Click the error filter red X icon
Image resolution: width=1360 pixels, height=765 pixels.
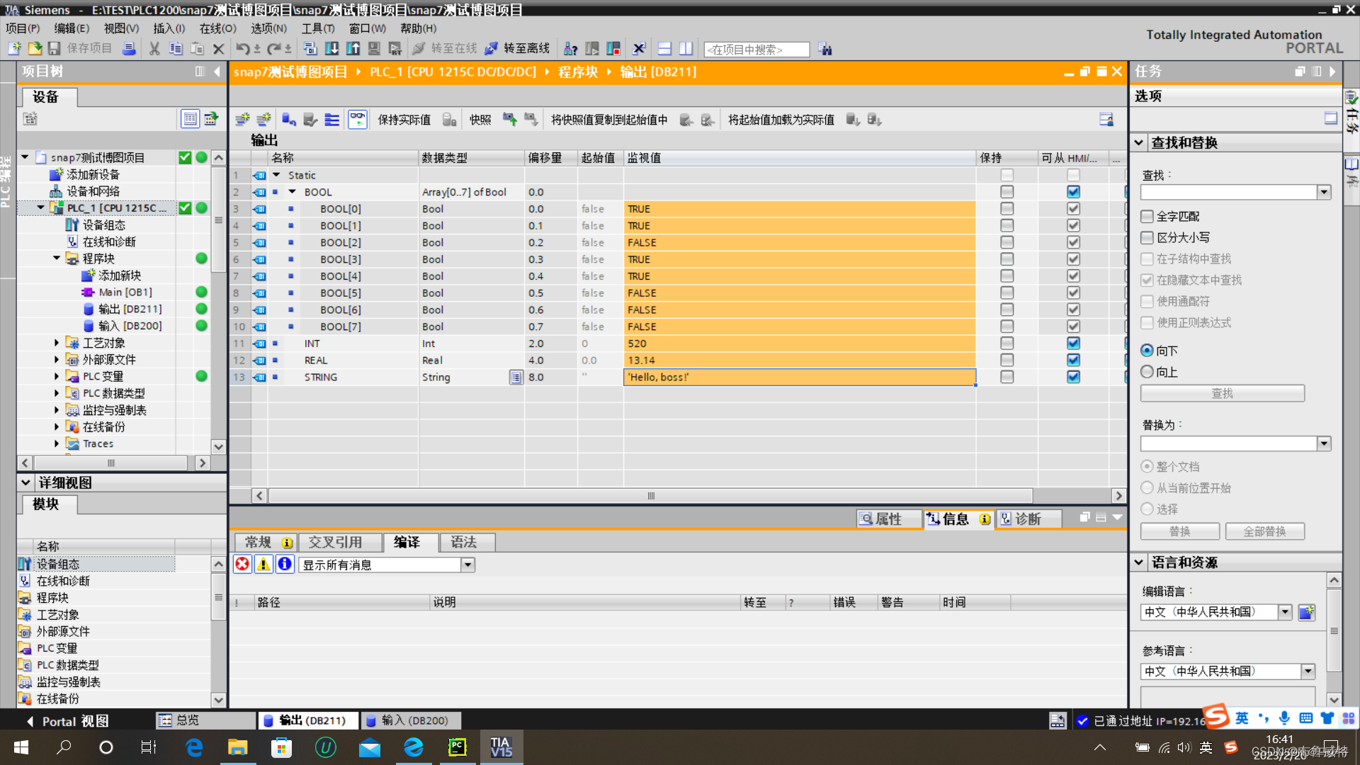coord(242,564)
